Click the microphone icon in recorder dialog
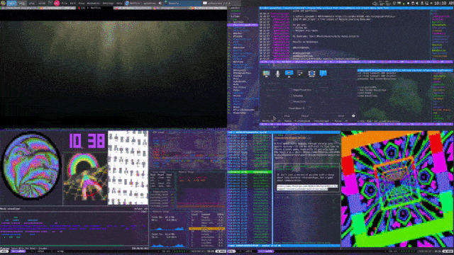Screen dimensions: 454x255 point(277,74)
